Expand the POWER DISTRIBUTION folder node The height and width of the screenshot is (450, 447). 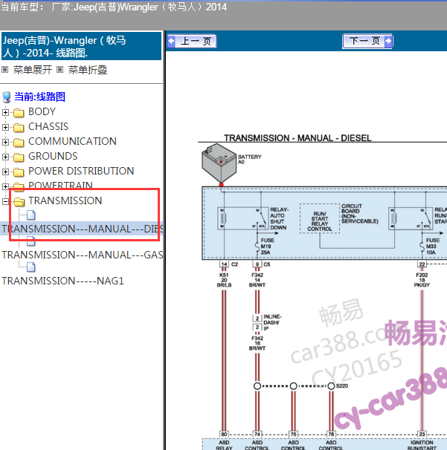pos(5,172)
